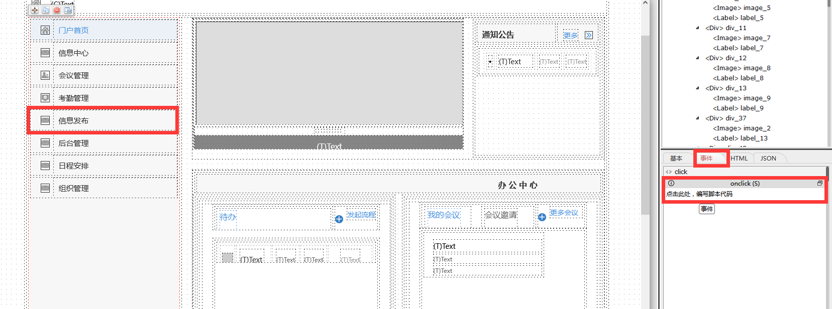Collapse the div_13 tree node
Screen dimensions: 832x309
pyautogui.click(x=697, y=88)
